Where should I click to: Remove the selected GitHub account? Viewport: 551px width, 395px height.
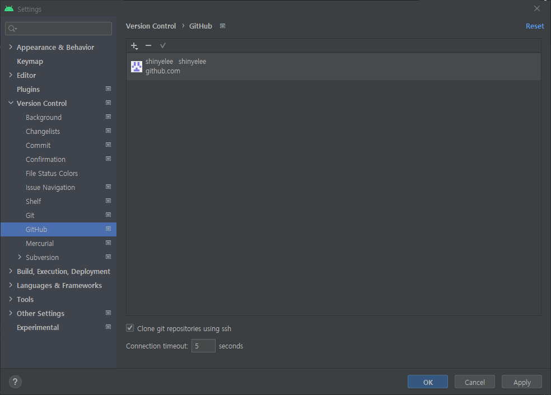pos(148,46)
